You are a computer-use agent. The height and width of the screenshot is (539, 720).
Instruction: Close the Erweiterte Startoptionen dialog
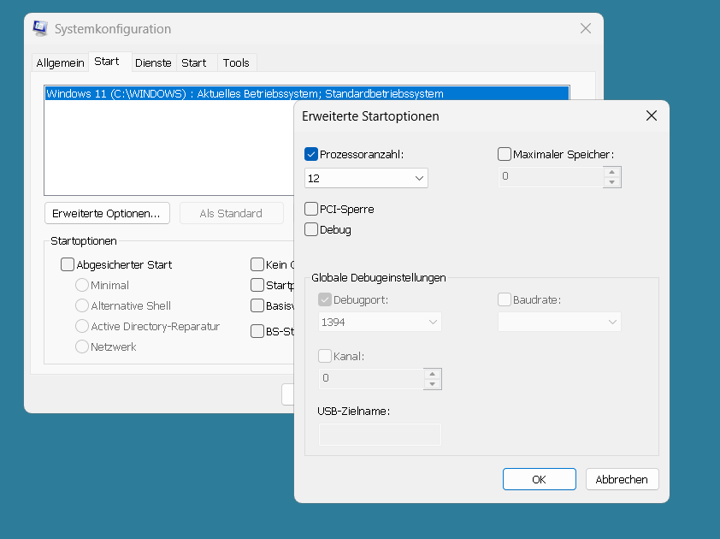[x=651, y=115]
